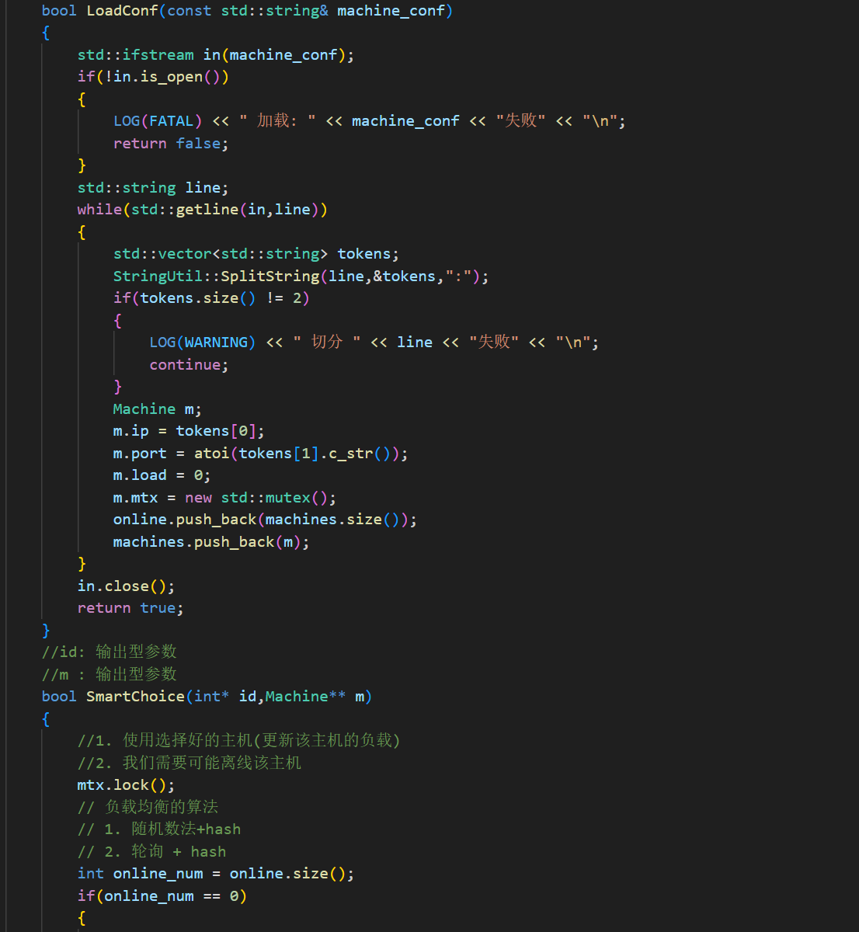Click the "加载:" string in the FATAL log
This screenshot has height=932, width=859.
[x=277, y=121]
